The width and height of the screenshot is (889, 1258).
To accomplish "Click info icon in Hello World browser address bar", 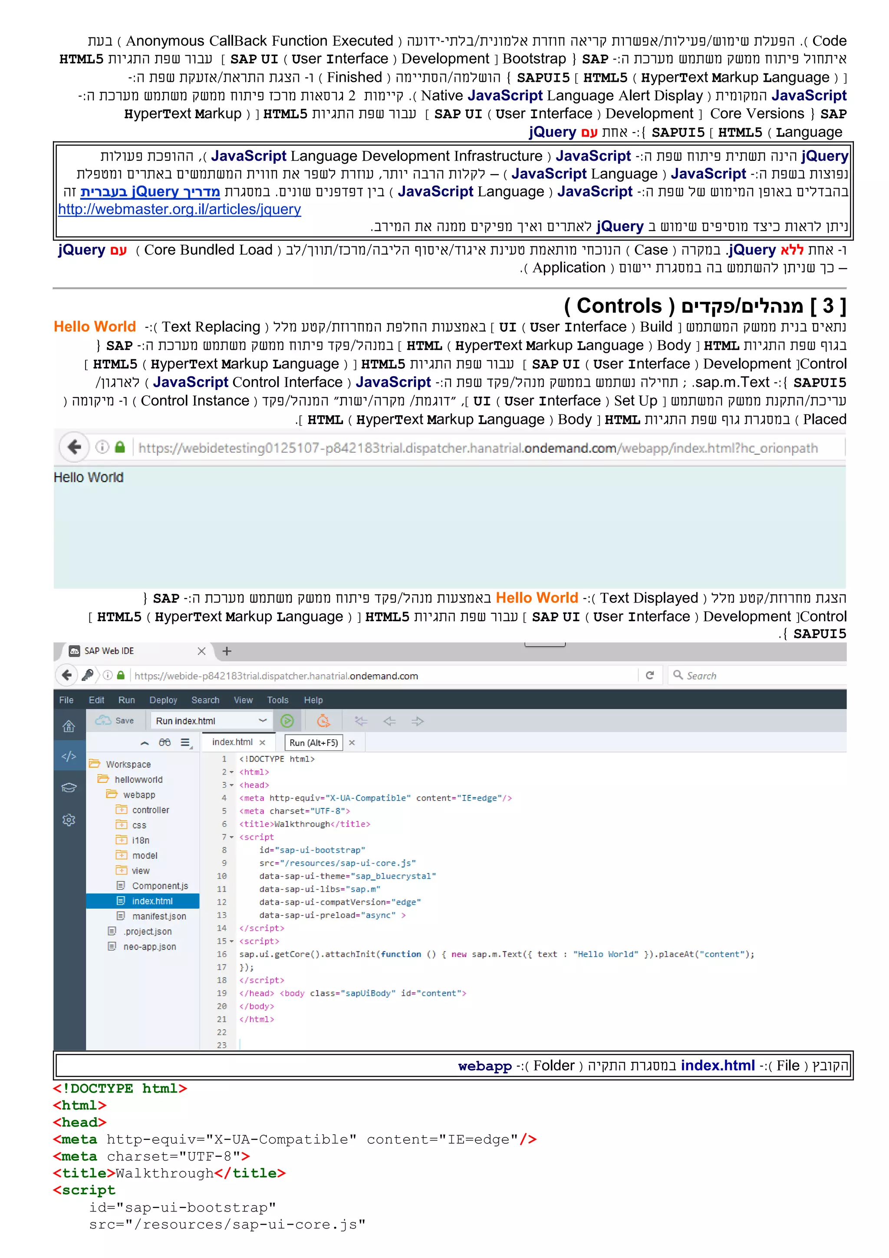I will 102,447.
